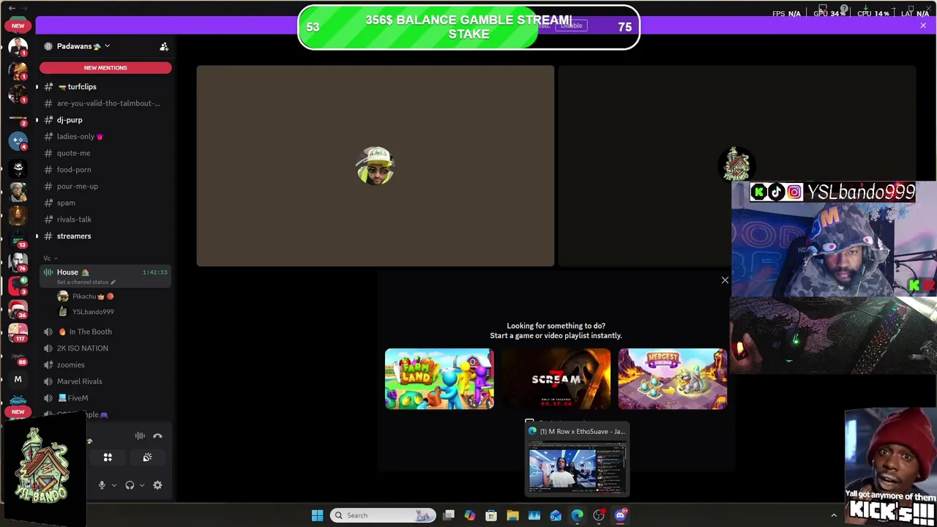Open the M Row x EthoSuave Edge preview
The height and width of the screenshot is (527, 937).
pyautogui.click(x=577, y=460)
